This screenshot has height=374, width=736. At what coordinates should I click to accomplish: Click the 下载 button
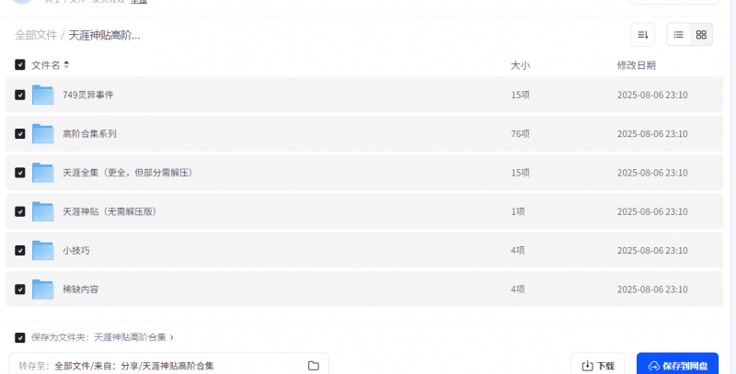597,366
